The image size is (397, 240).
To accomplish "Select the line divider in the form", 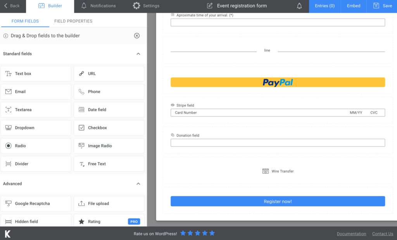I will [x=278, y=50].
